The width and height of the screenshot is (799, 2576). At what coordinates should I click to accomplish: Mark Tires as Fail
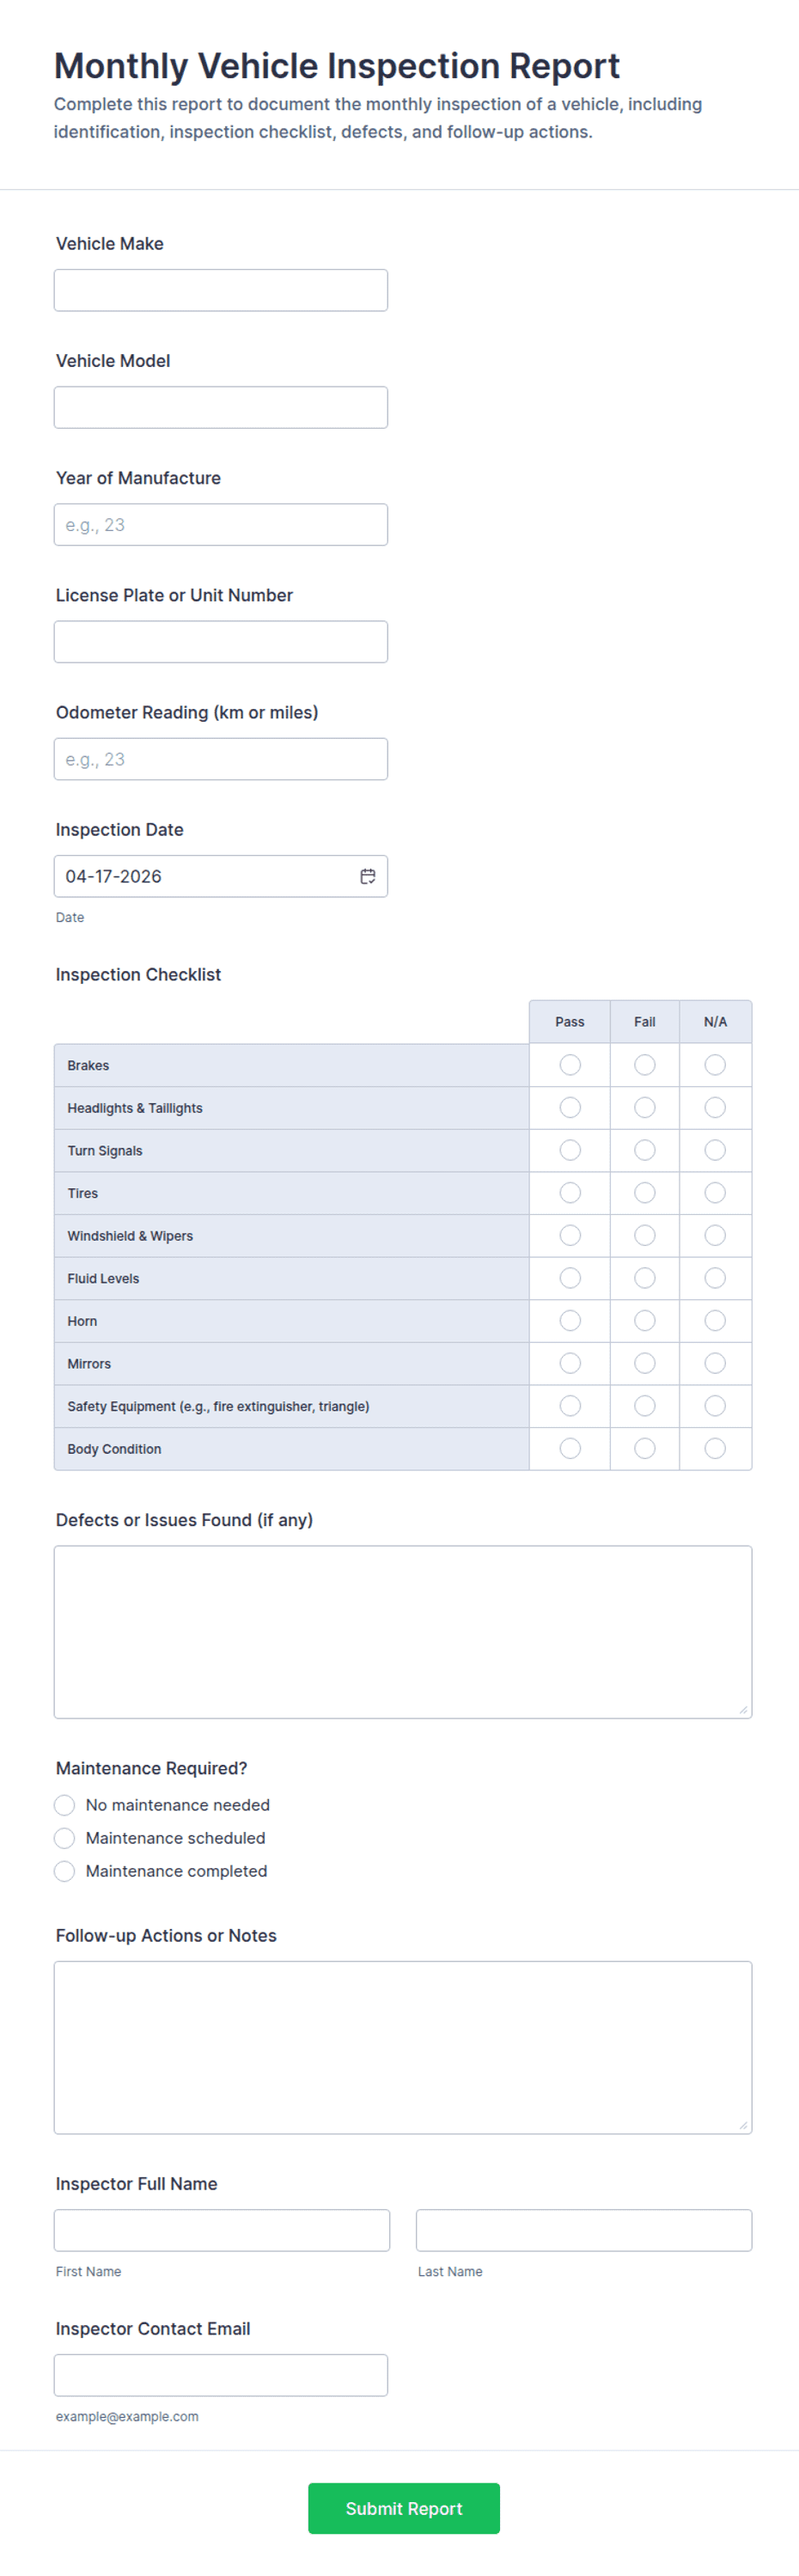click(x=645, y=1193)
